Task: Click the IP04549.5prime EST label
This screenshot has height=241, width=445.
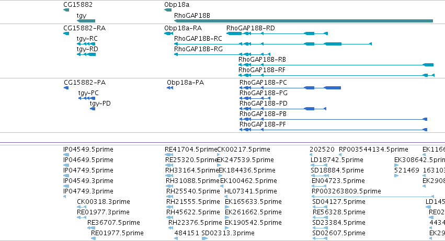Action: [x=88, y=150]
